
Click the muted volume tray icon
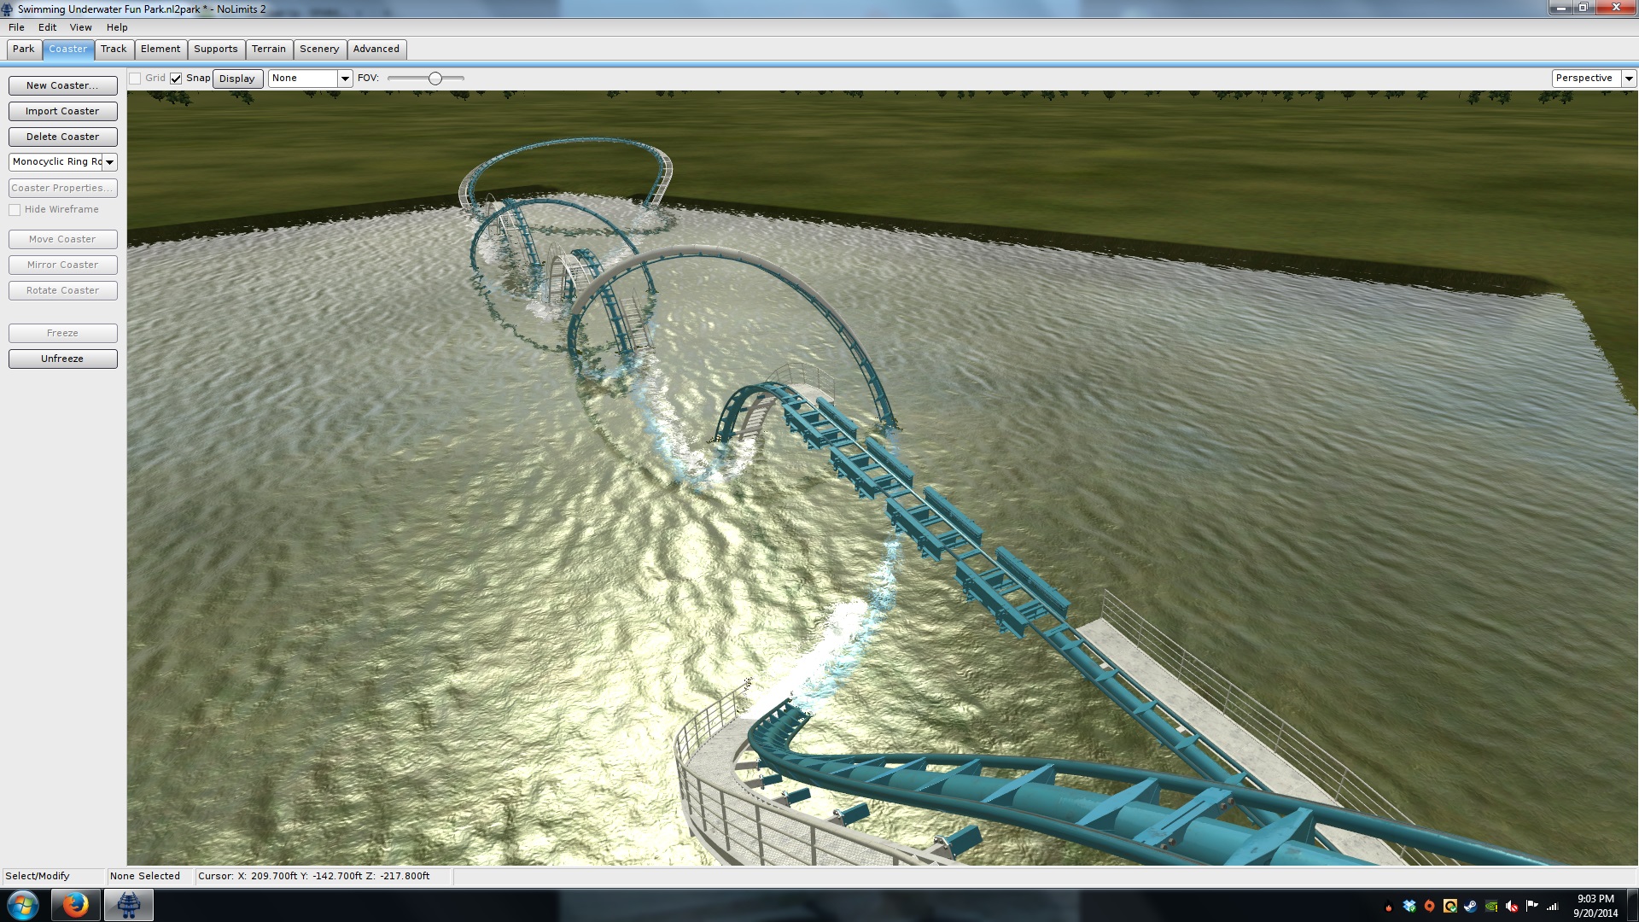(1512, 907)
